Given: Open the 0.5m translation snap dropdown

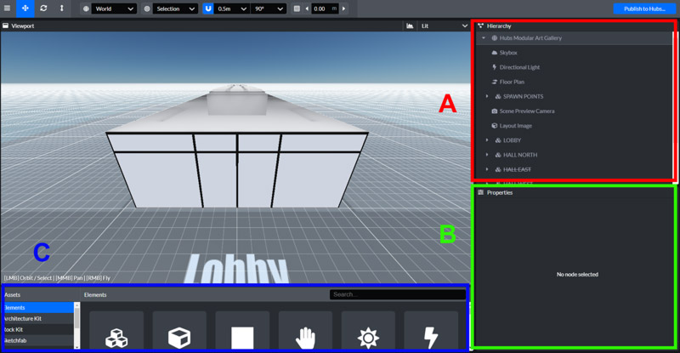Looking at the screenshot, I should [x=231, y=9].
